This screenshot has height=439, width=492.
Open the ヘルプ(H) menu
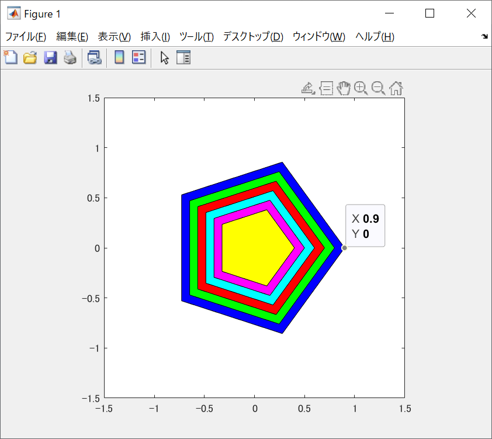375,37
